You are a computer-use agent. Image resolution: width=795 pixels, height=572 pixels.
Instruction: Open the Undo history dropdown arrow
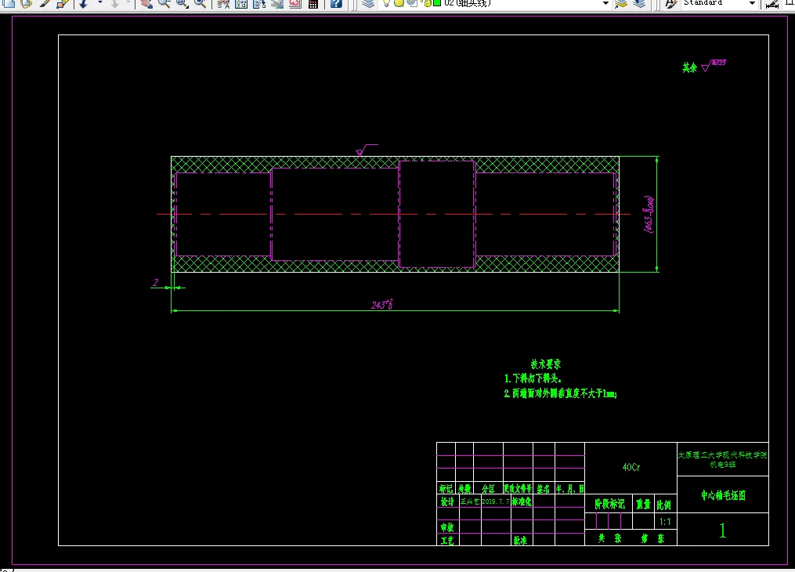point(99,4)
